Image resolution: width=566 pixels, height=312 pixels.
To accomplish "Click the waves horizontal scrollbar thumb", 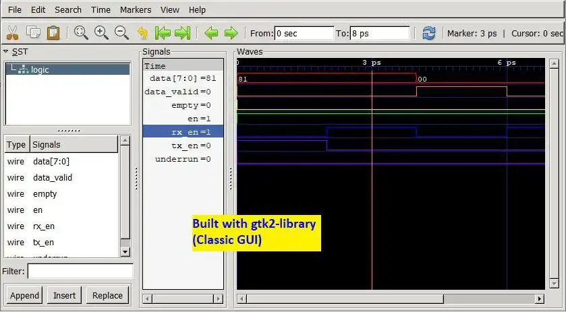I will pyautogui.click(x=345, y=299).
